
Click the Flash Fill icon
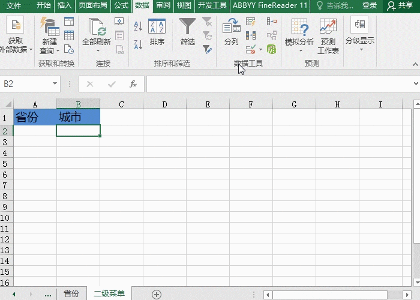tap(251, 22)
